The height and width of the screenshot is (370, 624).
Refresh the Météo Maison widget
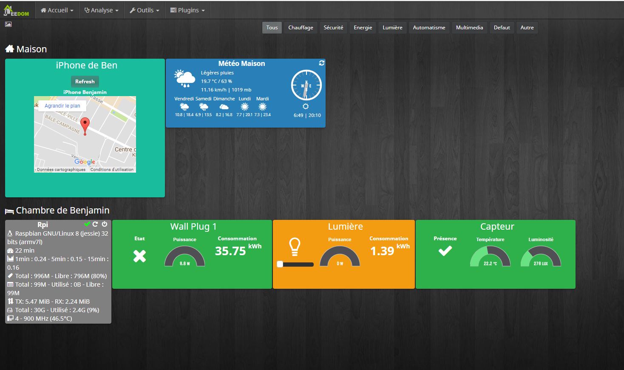[322, 63]
